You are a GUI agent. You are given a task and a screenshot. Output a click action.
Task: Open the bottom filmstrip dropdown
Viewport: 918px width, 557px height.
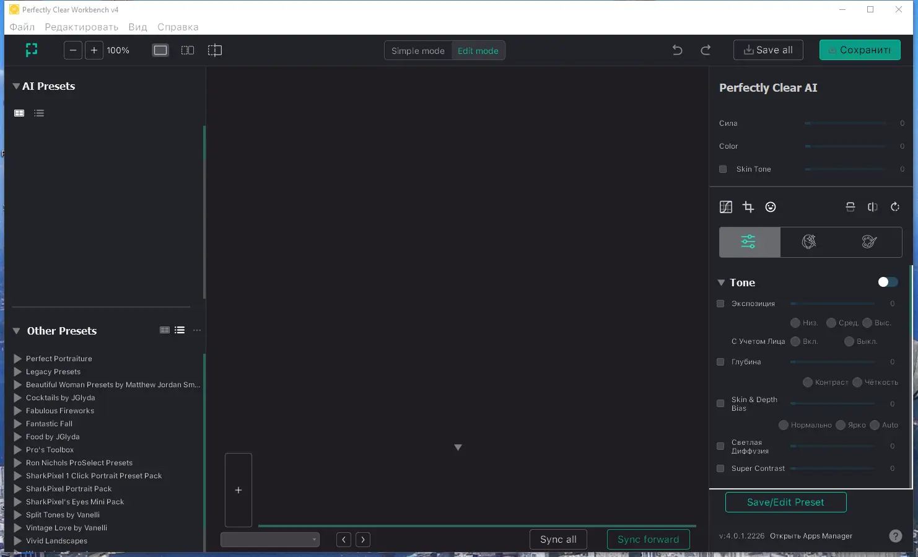[x=270, y=540]
